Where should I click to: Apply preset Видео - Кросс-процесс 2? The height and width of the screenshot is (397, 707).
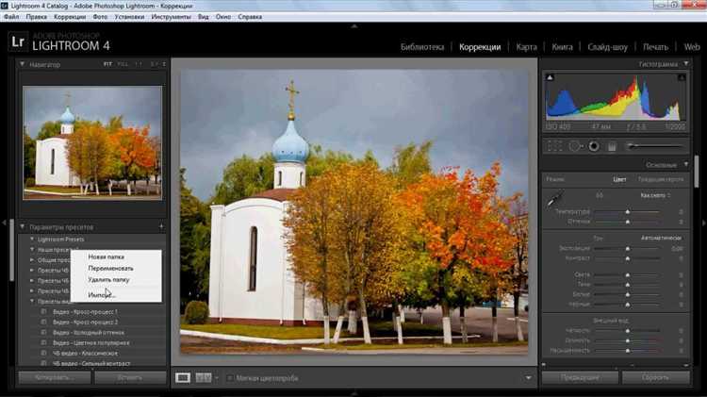[x=85, y=323]
